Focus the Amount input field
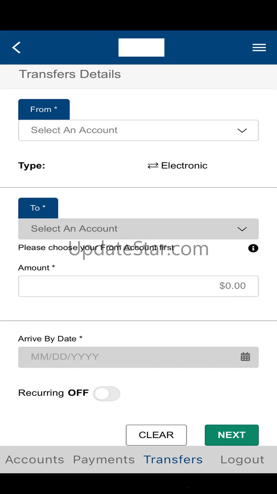 (x=138, y=286)
